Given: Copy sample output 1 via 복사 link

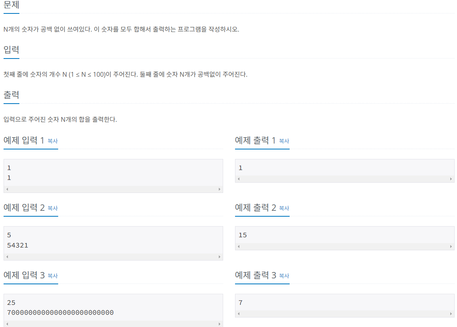Looking at the screenshot, I should [x=284, y=141].
